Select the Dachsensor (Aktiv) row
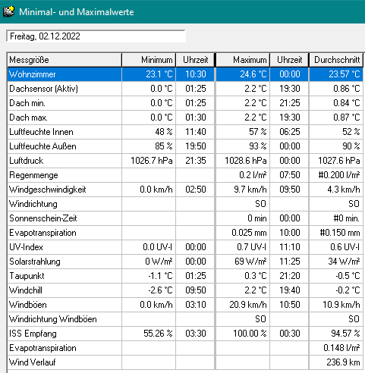 (185, 89)
